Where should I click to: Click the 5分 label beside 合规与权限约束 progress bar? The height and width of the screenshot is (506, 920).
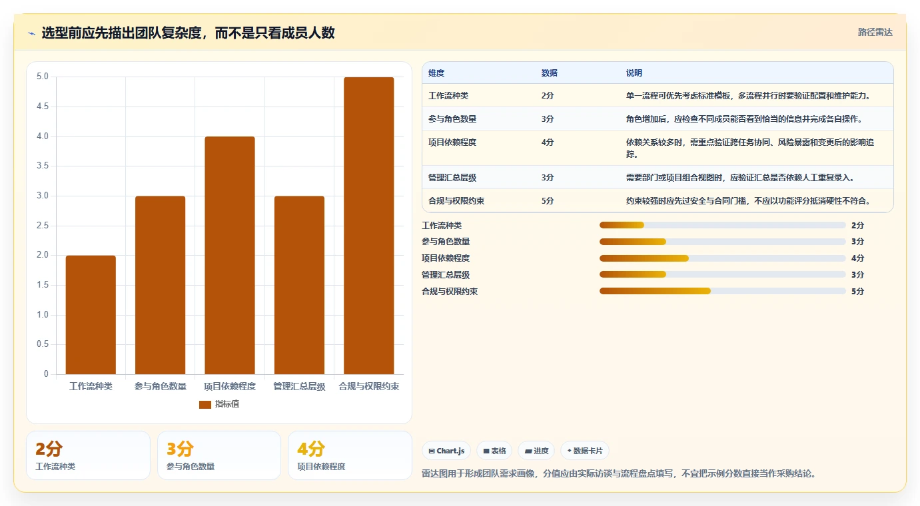[857, 292]
